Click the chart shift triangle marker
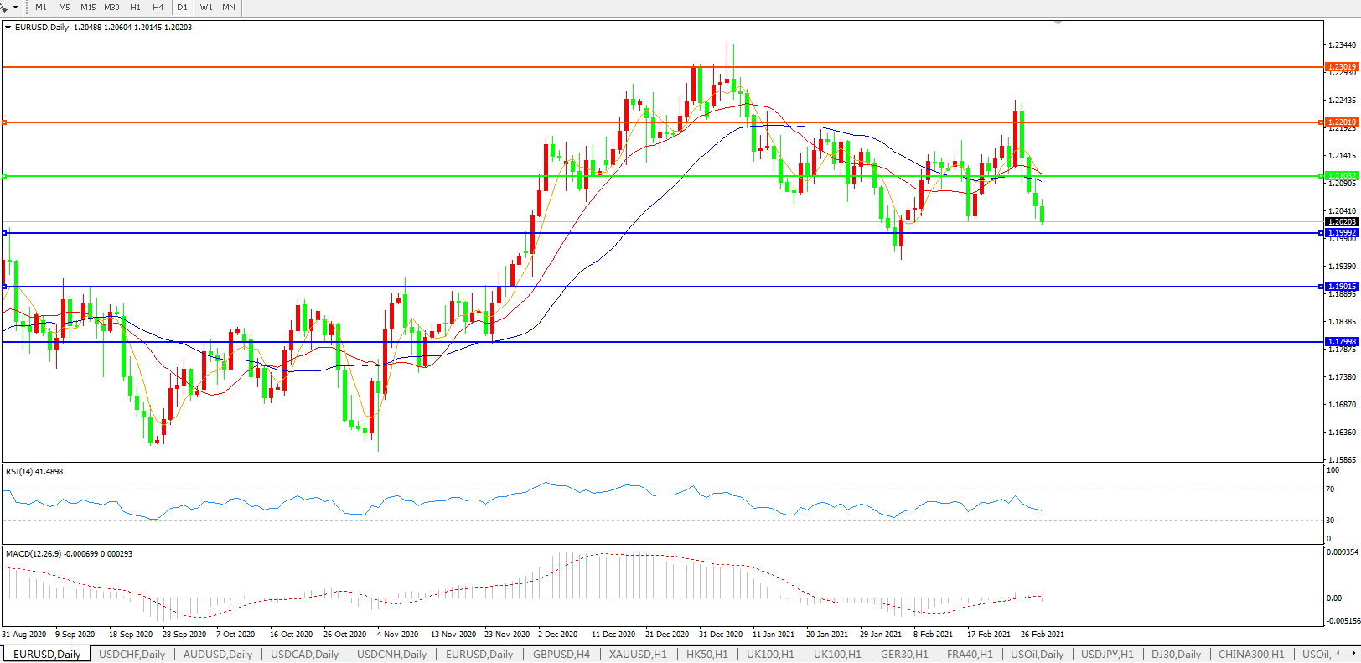This screenshot has width=1361, height=663. pos(1058,23)
